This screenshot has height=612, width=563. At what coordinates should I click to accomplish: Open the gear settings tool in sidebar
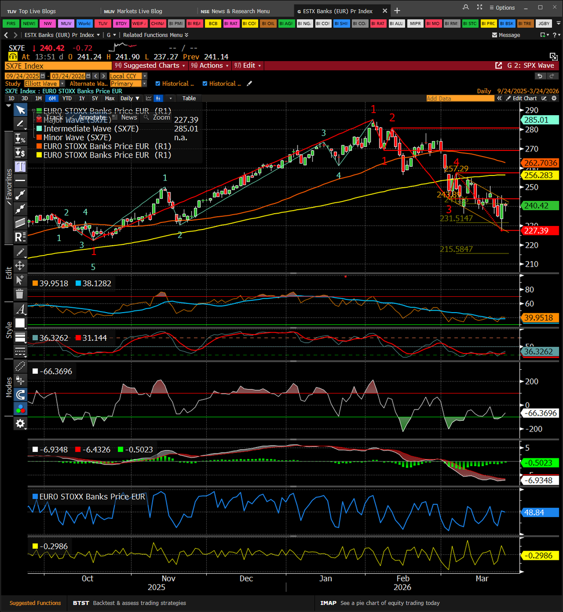pyautogui.click(x=20, y=423)
